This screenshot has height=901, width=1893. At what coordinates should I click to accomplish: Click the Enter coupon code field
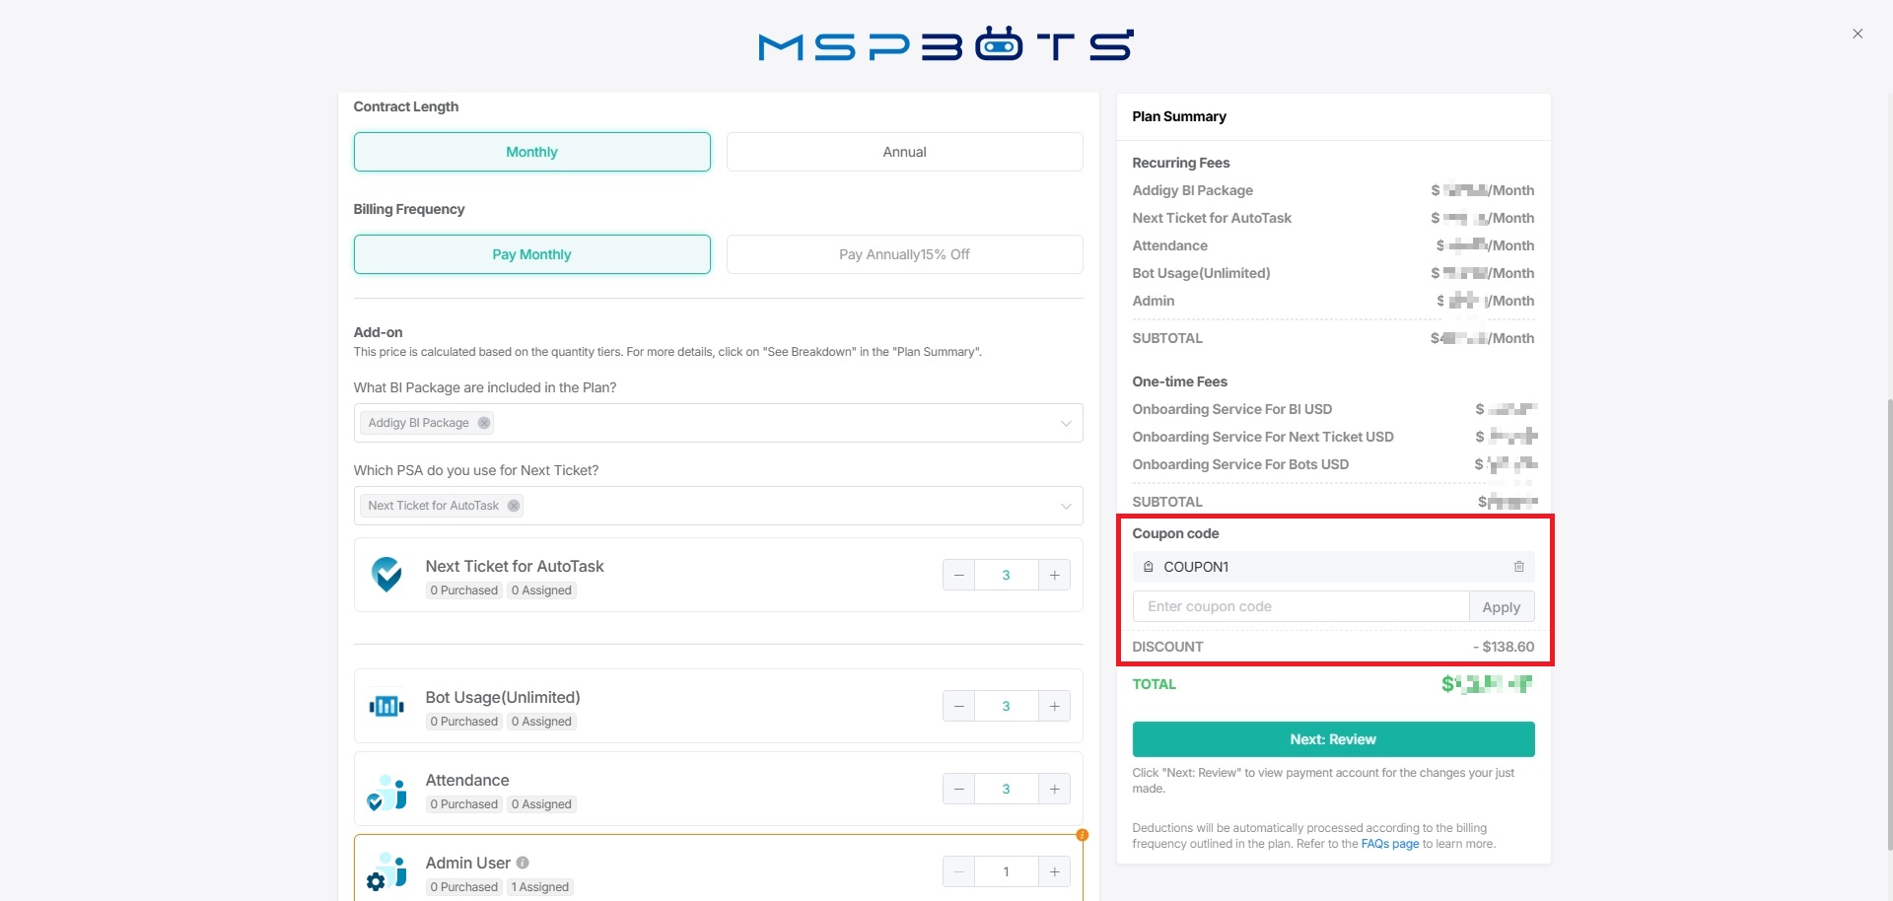pos(1300,607)
